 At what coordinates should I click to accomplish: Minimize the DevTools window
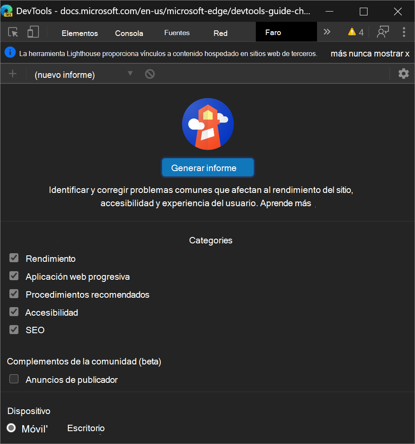329,11
